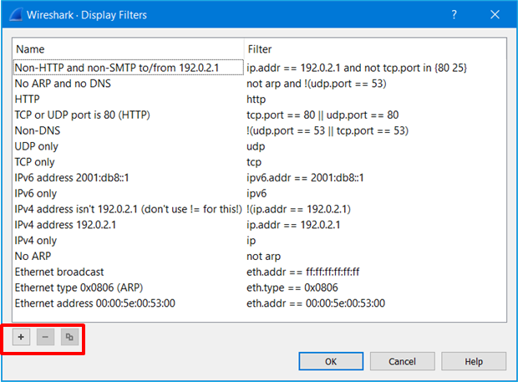The image size is (518, 382).
Task: Click the 'ip.addr == 192.0.2.1' filter in IPv4 address row
Action: [293, 225]
